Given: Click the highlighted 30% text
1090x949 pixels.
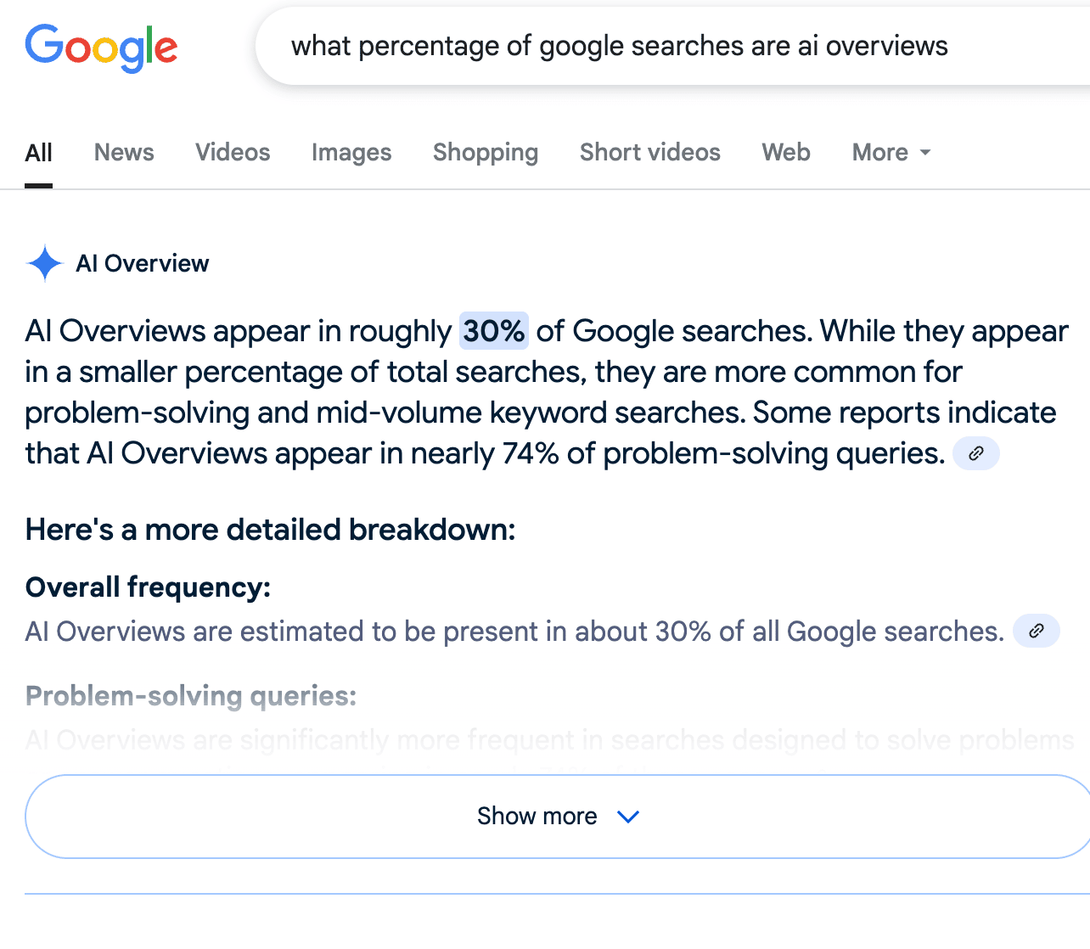Looking at the screenshot, I should [x=494, y=331].
